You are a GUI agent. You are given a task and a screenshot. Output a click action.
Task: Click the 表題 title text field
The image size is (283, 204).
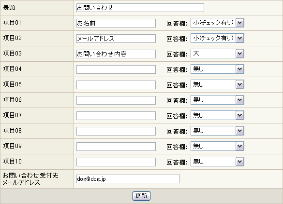pos(140,8)
